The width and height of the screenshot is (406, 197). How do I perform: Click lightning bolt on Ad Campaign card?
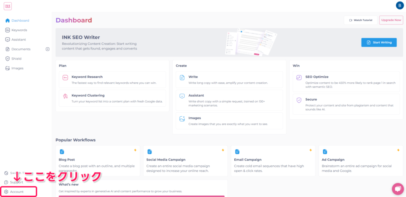pos(398,150)
